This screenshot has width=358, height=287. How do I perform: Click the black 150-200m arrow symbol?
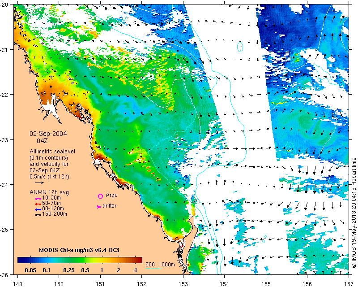click(x=38, y=215)
